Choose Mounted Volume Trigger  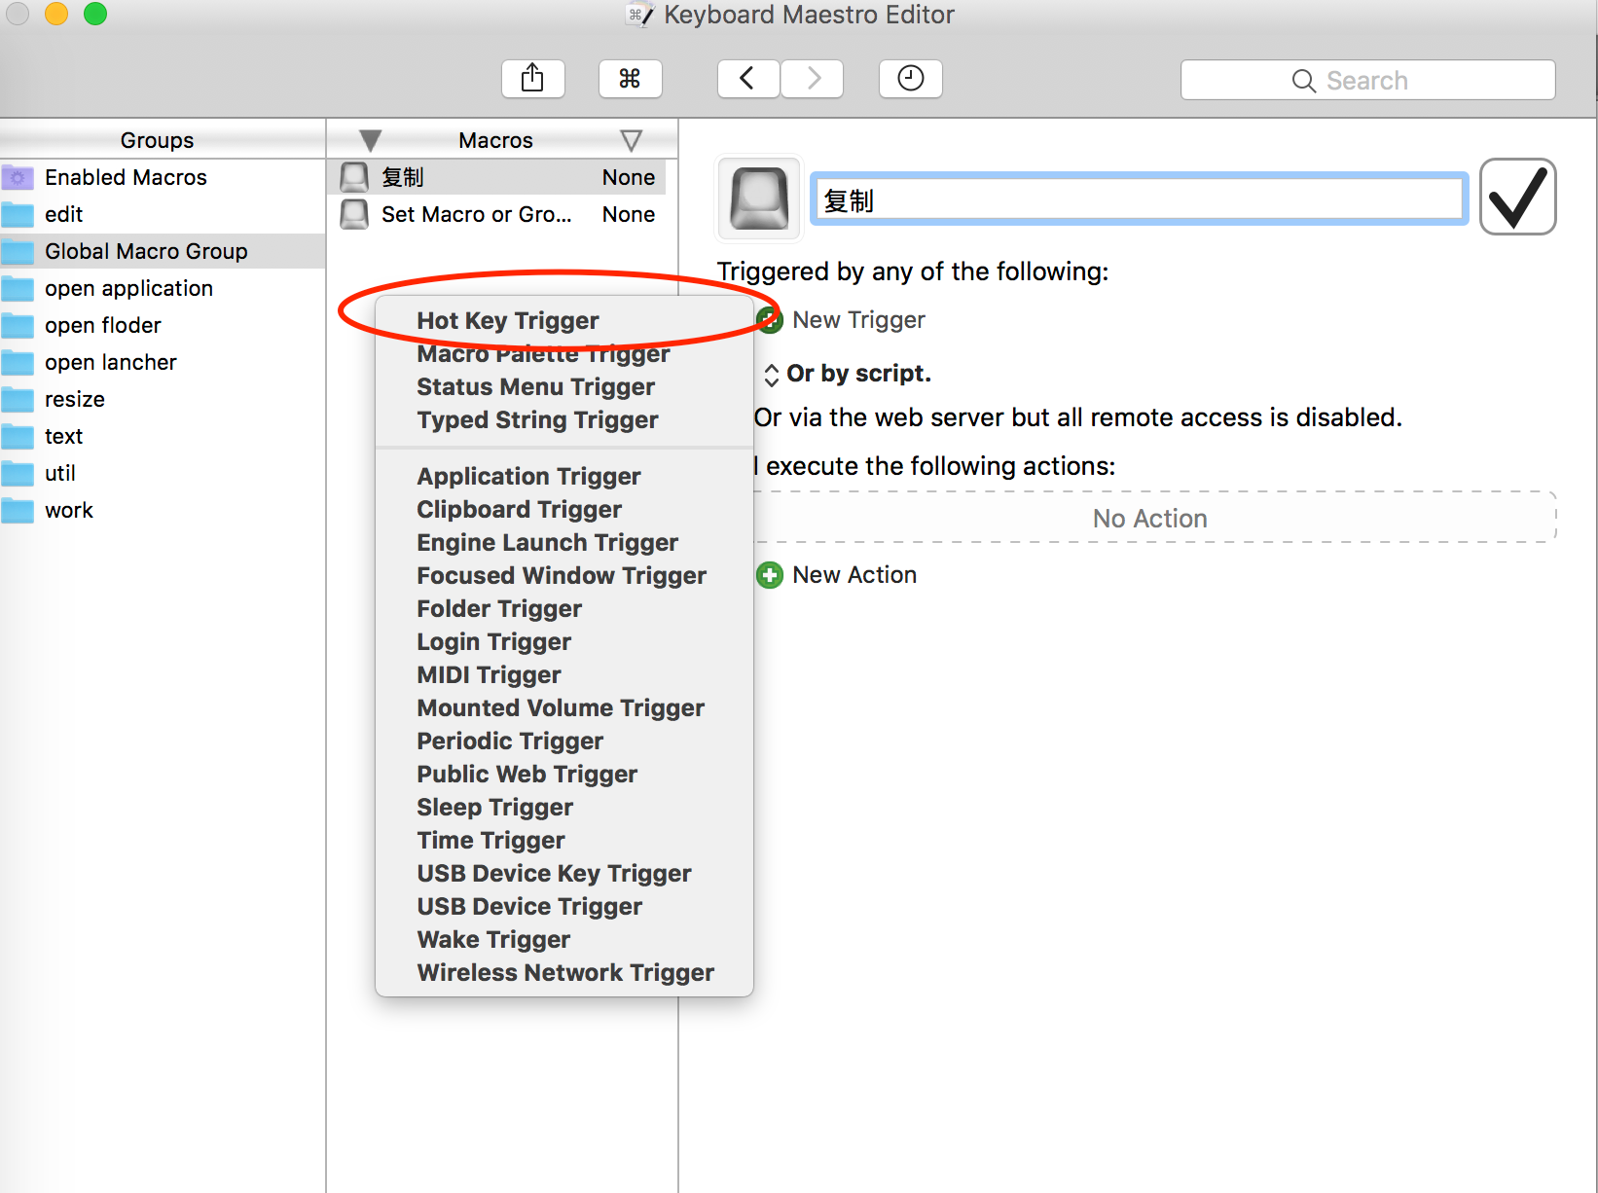click(x=564, y=707)
